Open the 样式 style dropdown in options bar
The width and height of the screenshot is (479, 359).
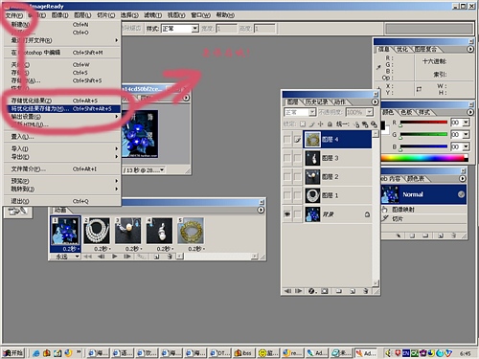194,29
